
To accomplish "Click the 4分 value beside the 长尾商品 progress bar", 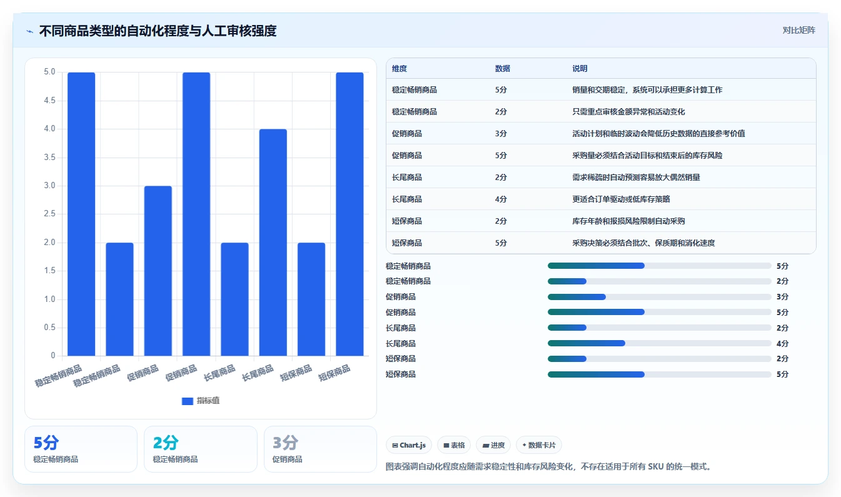I will click(782, 343).
